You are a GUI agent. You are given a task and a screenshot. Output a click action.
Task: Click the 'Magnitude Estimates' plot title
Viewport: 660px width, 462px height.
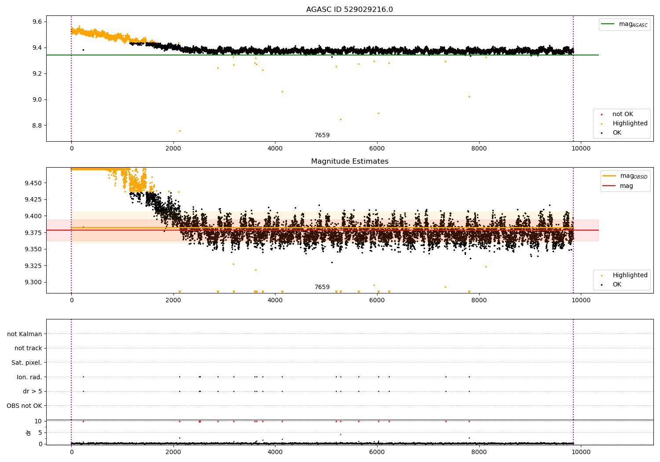point(349,161)
